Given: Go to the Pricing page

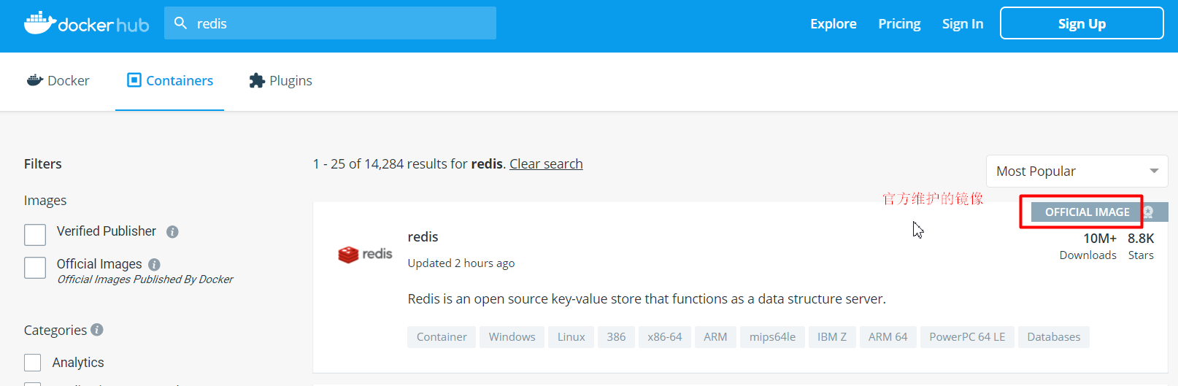Looking at the screenshot, I should [899, 23].
